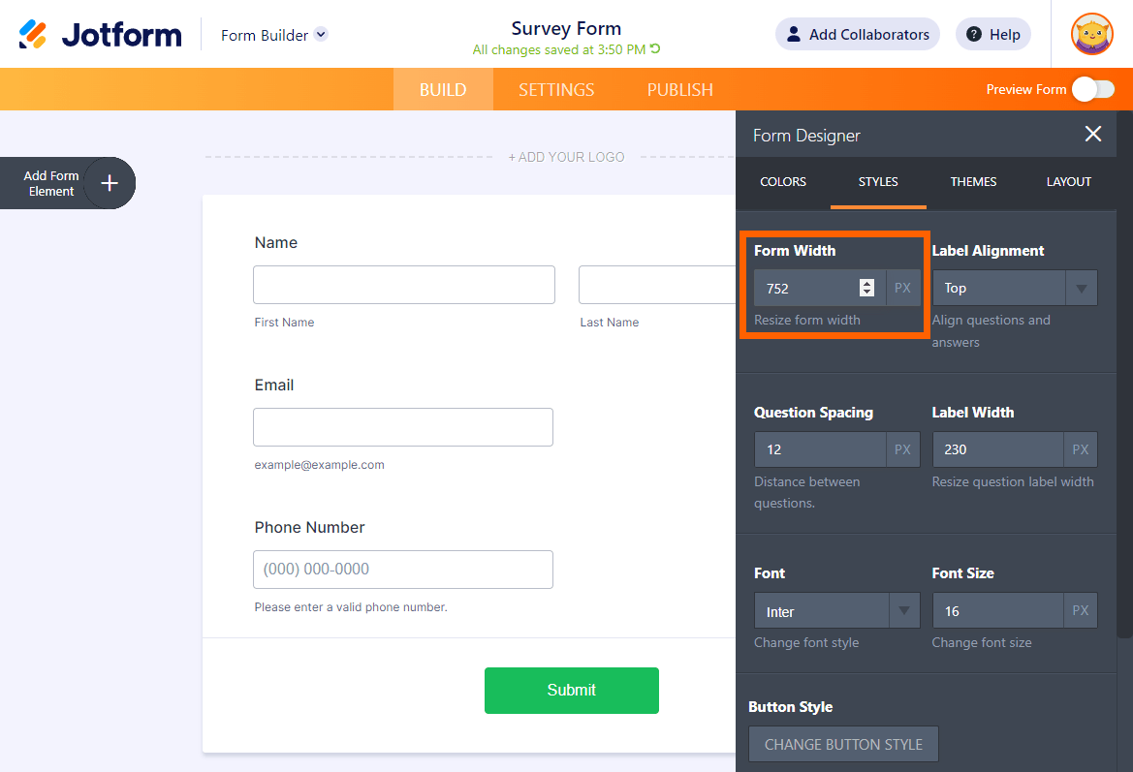Expand the Form Builder dropdown chevron
The width and height of the screenshot is (1133, 772).
[321, 35]
